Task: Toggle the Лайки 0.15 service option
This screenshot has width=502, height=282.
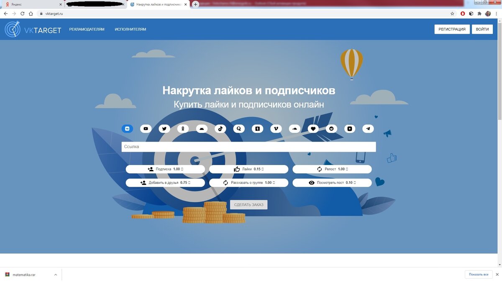Action: pos(248,169)
